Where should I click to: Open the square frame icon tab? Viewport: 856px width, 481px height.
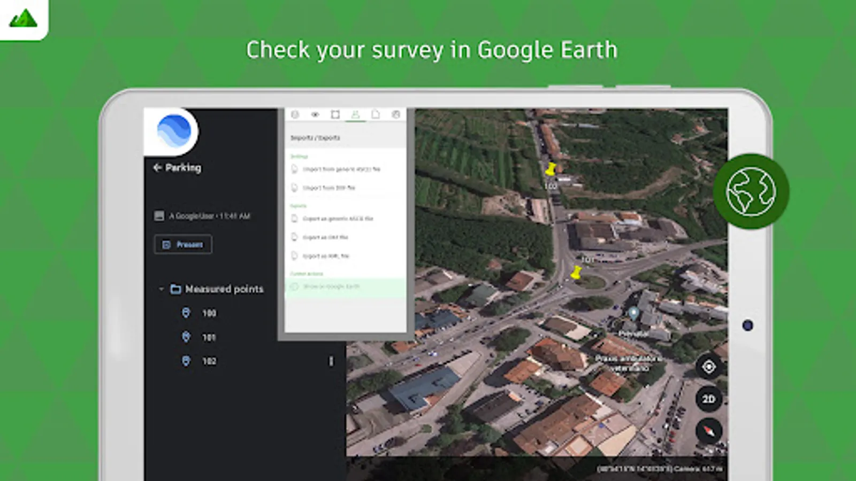335,114
